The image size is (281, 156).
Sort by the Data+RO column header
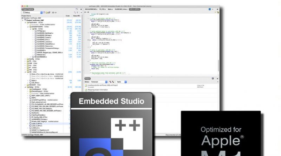coord(77,16)
